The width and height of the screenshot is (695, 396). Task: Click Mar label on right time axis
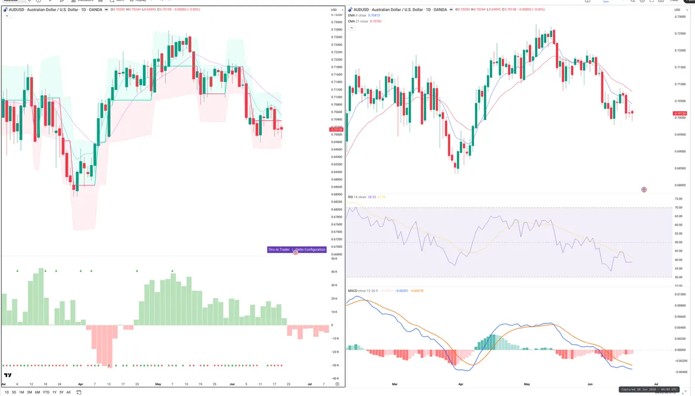[396, 384]
